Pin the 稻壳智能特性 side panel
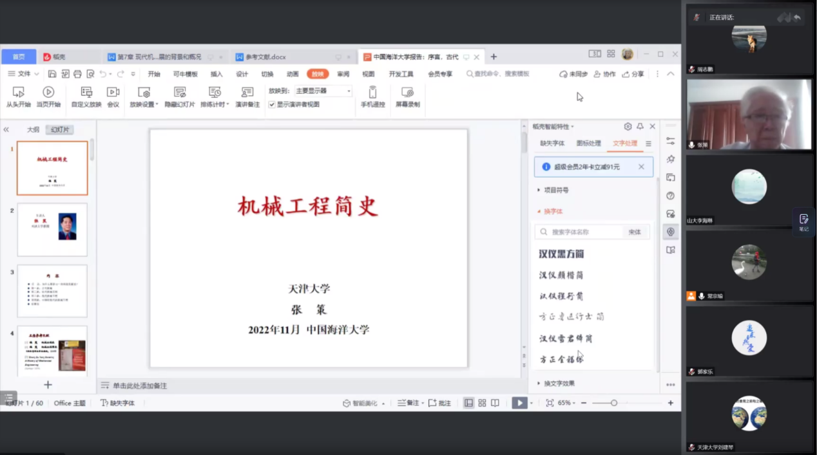 pyautogui.click(x=640, y=127)
